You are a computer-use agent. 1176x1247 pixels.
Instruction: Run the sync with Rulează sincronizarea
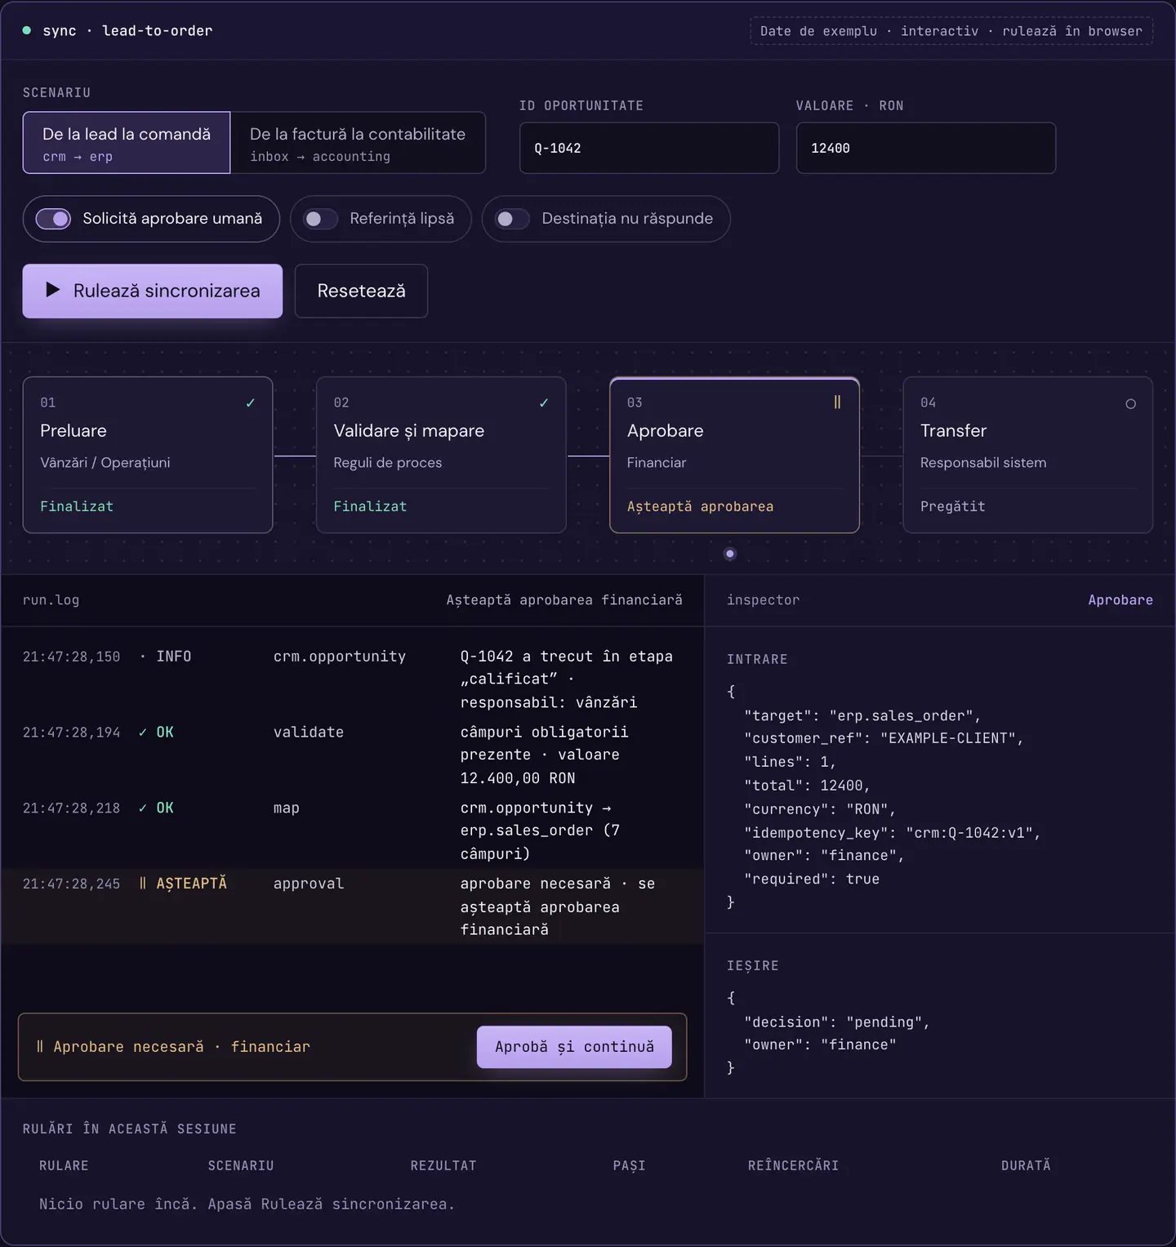[x=153, y=291]
